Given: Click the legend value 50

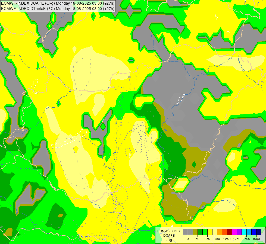Looking at the screenshot, I should 198,239.
